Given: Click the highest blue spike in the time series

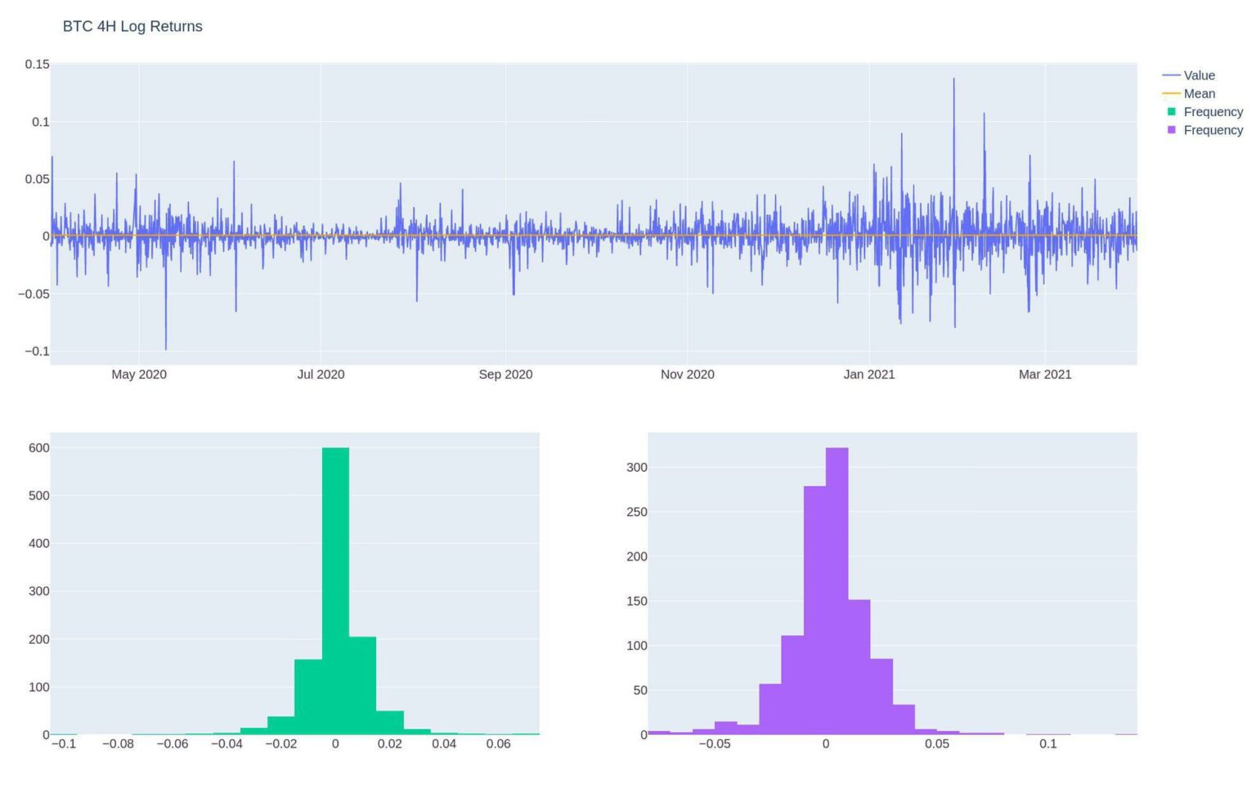Looking at the screenshot, I should [x=954, y=82].
